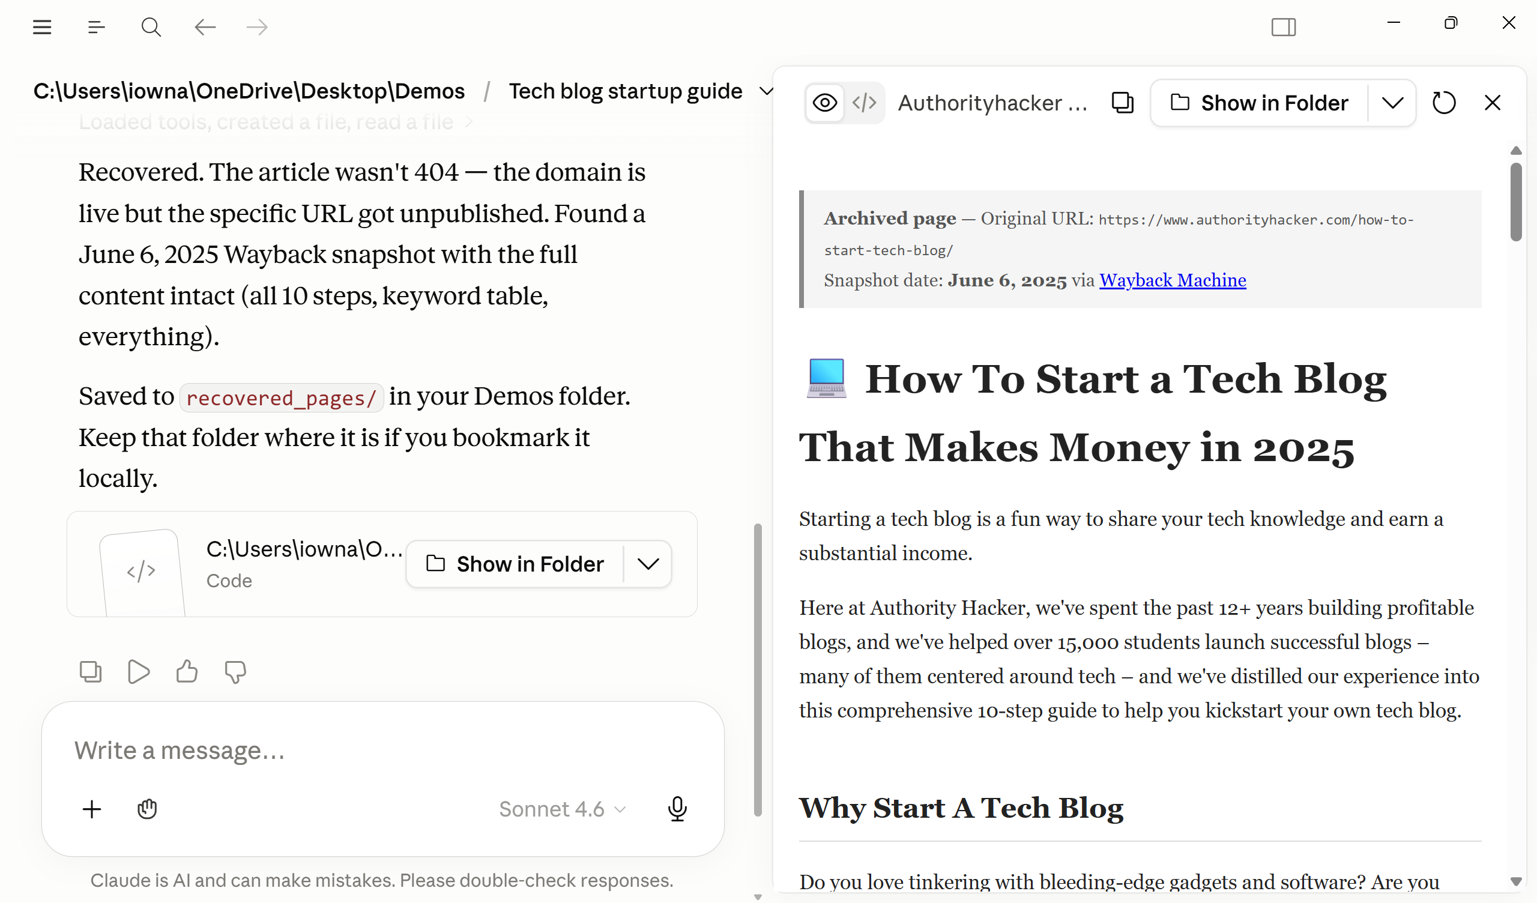
Task: Play the response with the play icon
Action: click(139, 672)
